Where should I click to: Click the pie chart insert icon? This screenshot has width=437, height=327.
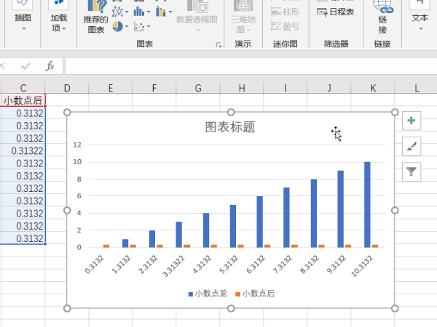117,27
